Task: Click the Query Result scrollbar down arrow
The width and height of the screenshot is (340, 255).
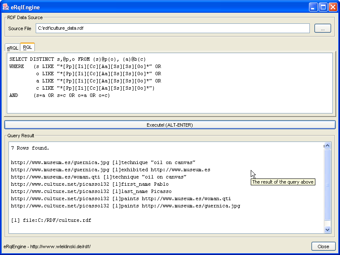Action: coord(327,229)
